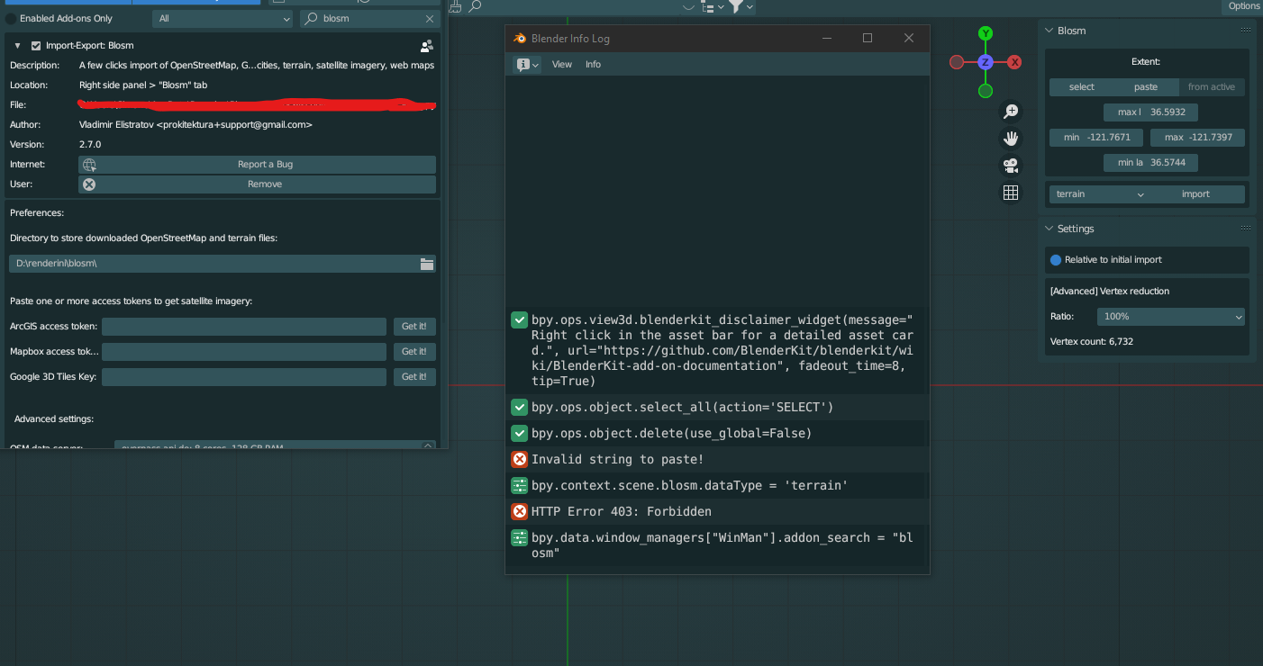
Task: Select the Move view hand icon
Action: [x=1011, y=138]
